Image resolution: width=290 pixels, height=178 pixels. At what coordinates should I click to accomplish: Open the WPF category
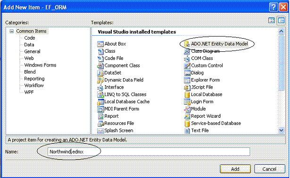(29, 92)
